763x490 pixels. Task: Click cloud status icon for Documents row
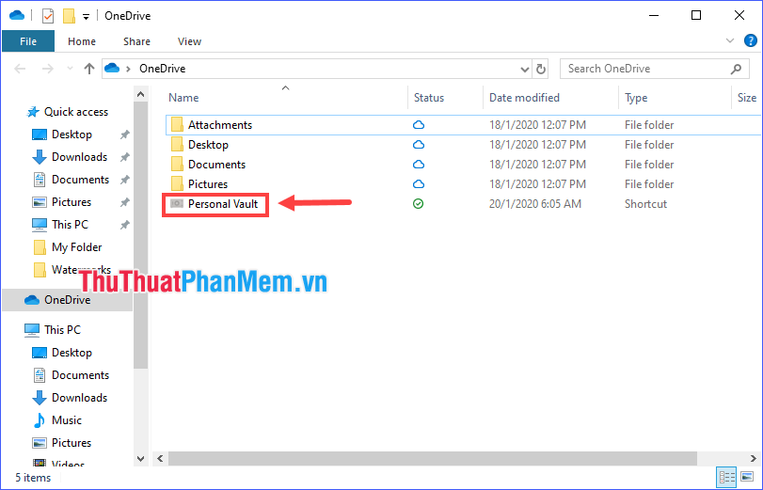tap(419, 165)
